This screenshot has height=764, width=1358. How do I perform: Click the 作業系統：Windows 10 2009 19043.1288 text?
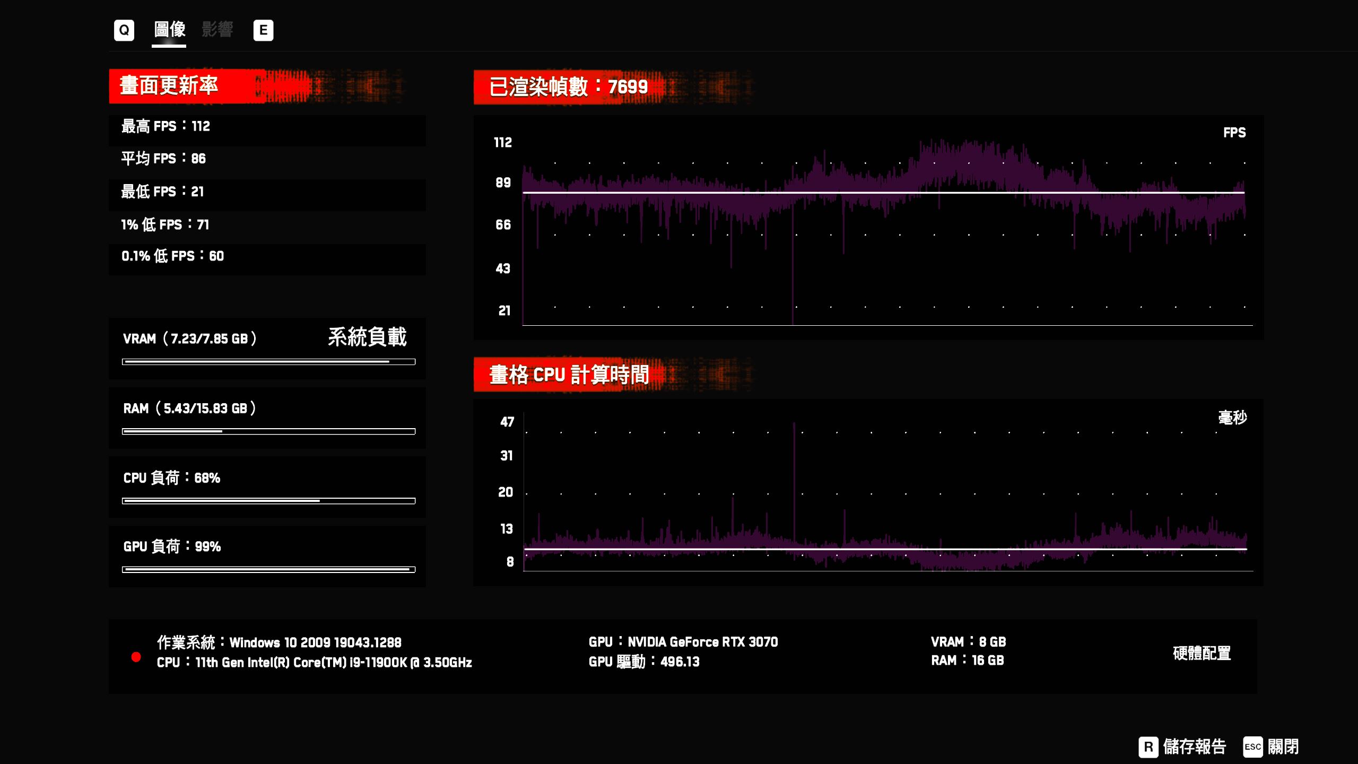coord(279,643)
